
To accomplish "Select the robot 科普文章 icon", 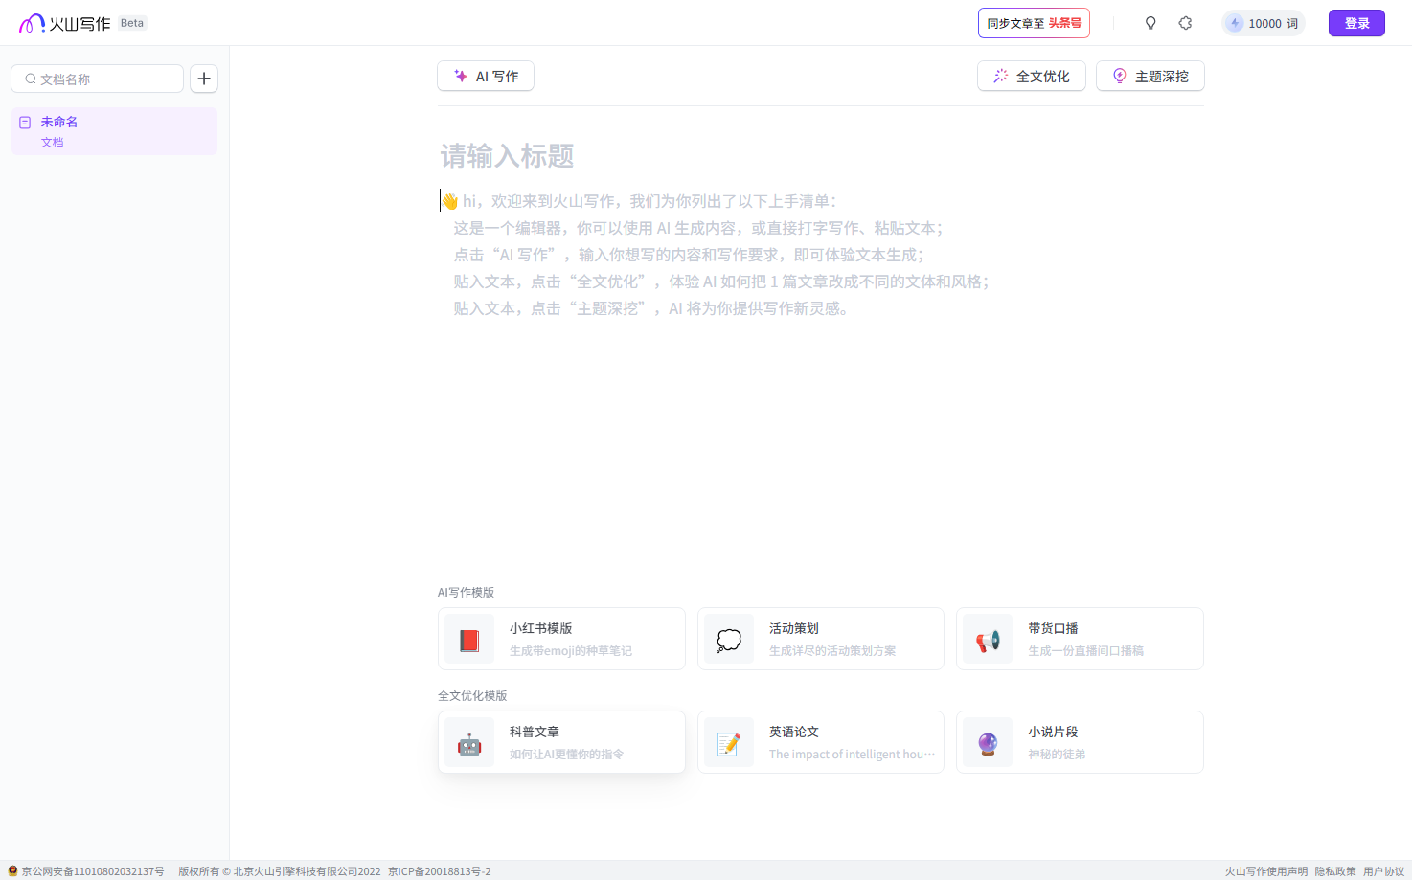I will pos(469,743).
